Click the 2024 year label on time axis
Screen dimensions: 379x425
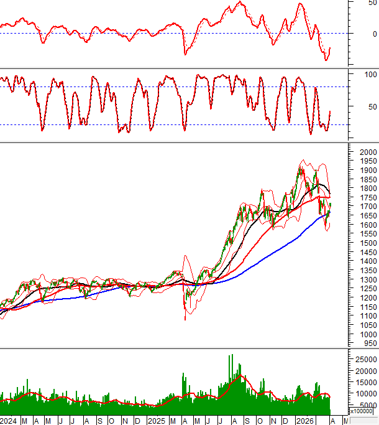point(9,420)
